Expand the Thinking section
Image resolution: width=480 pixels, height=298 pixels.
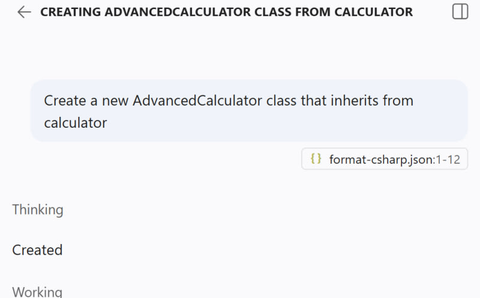pyautogui.click(x=38, y=210)
